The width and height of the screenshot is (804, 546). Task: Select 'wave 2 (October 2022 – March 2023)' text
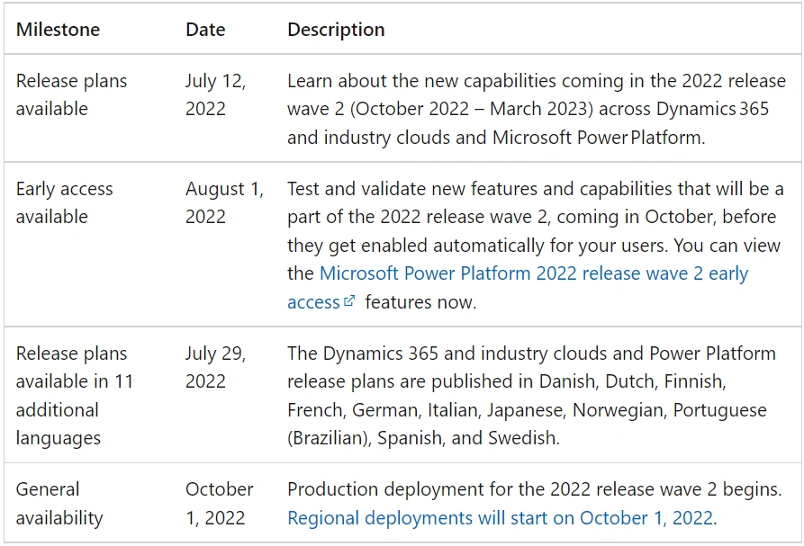click(x=440, y=109)
